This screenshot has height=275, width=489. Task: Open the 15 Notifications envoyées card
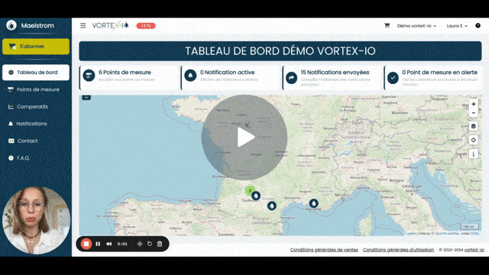click(332, 78)
